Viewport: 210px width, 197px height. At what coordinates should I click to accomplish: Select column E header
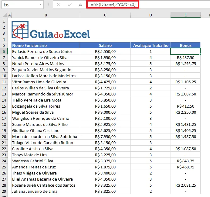click(185, 15)
